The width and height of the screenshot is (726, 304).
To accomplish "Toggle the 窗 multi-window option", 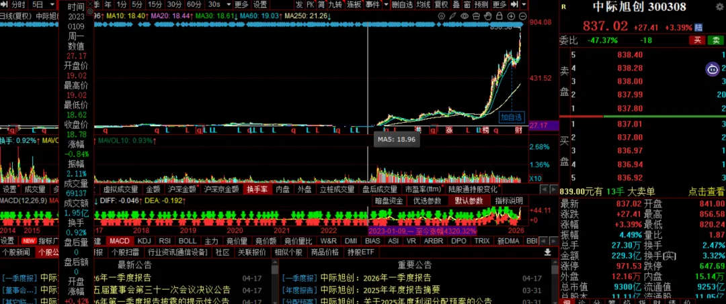I will click(467, 5).
